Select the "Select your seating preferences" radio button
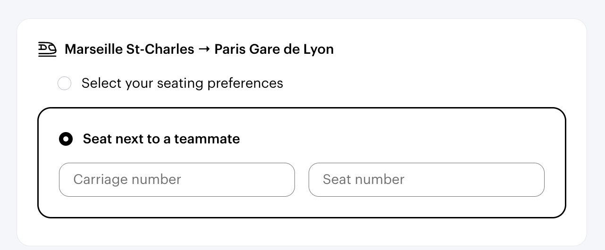This screenshot has height=250, width=605. (x=64, y=83)
